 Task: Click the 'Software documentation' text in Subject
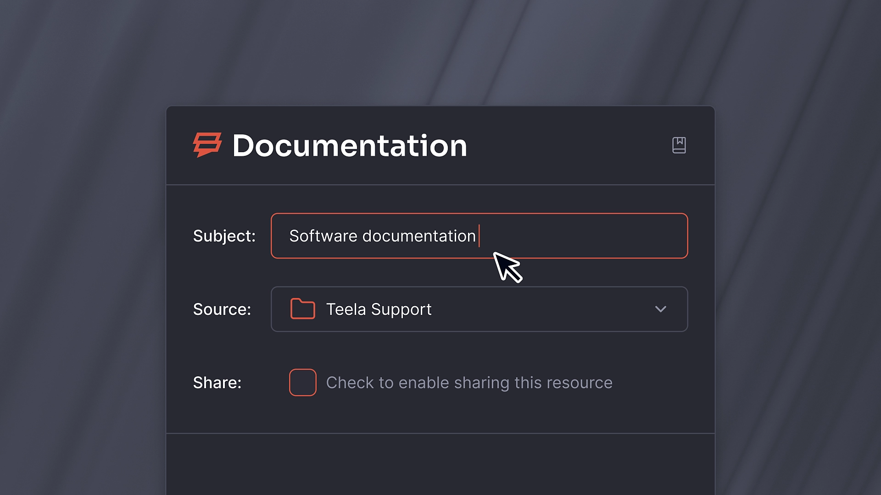click(382, 236)
